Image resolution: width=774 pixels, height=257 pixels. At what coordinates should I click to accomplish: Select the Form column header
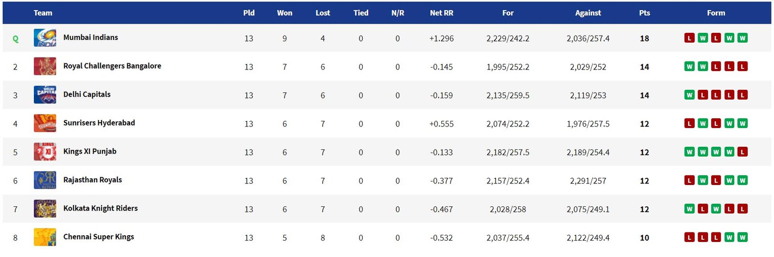pos(716,13)
